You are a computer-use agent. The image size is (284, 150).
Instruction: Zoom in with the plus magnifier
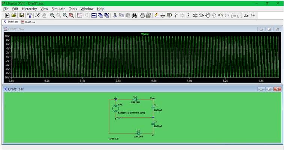pyautogui.click(x=52, y=16)
